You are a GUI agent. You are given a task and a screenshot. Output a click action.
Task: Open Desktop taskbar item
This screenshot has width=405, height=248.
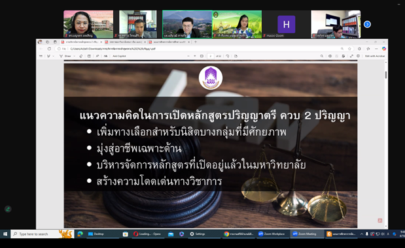102,234
